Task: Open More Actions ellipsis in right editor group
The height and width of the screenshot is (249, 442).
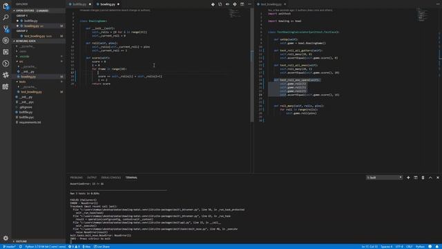Action: point(438,4)
